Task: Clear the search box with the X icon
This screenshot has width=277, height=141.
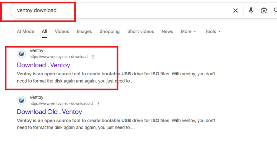Action: 235,11
